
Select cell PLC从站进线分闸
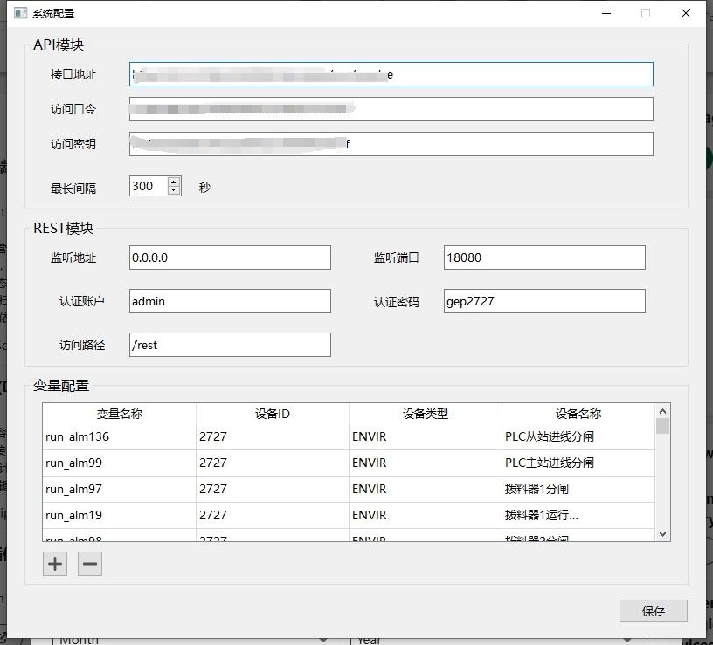(578, 437)
